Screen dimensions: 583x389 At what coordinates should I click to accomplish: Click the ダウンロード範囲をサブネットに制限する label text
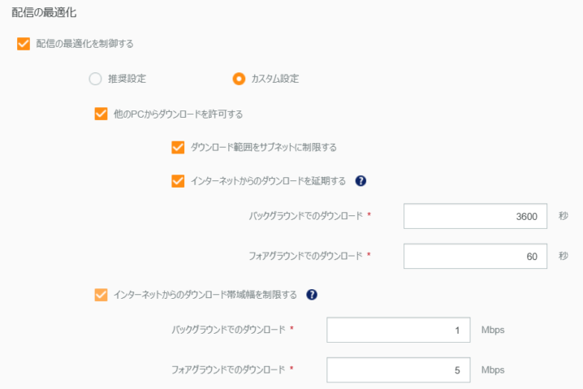264,147
